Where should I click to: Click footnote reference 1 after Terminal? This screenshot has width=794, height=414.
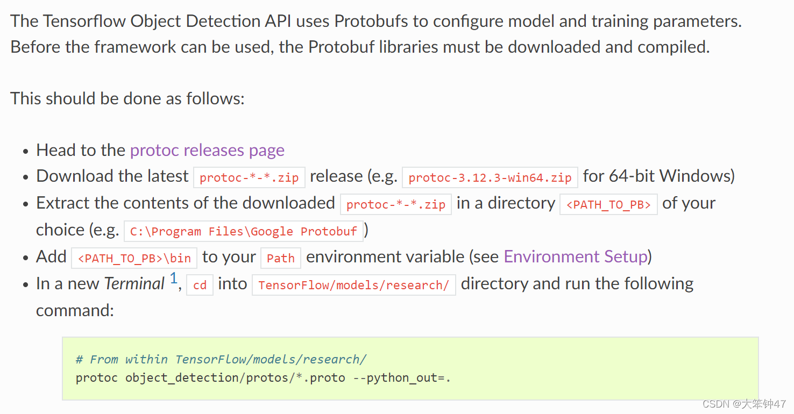point(174,279)
